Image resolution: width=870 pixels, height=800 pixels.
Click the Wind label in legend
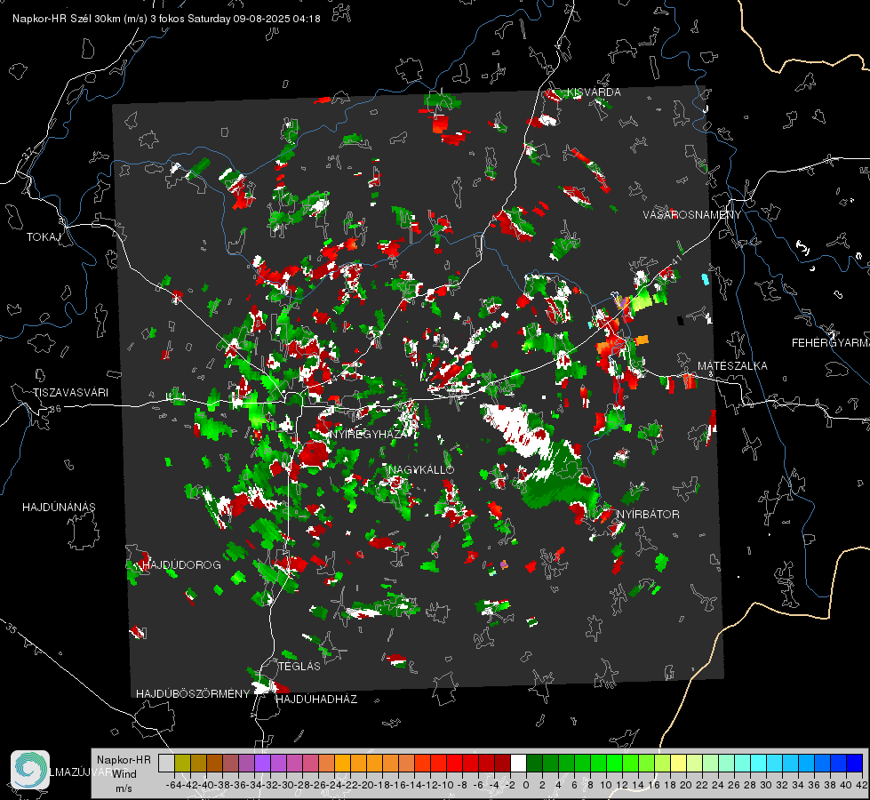[124, 774]
